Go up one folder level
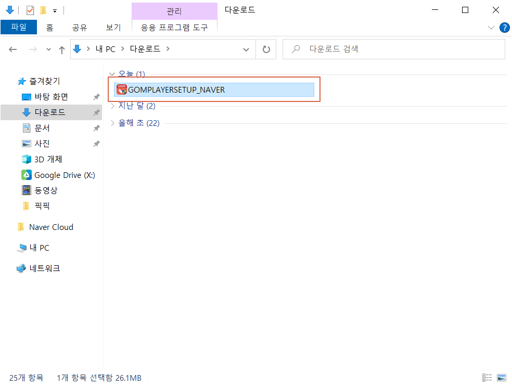512x386 pixels. [x=62, y=49]
